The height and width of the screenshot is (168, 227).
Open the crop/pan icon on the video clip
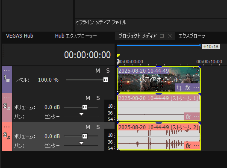click(179, 88)
